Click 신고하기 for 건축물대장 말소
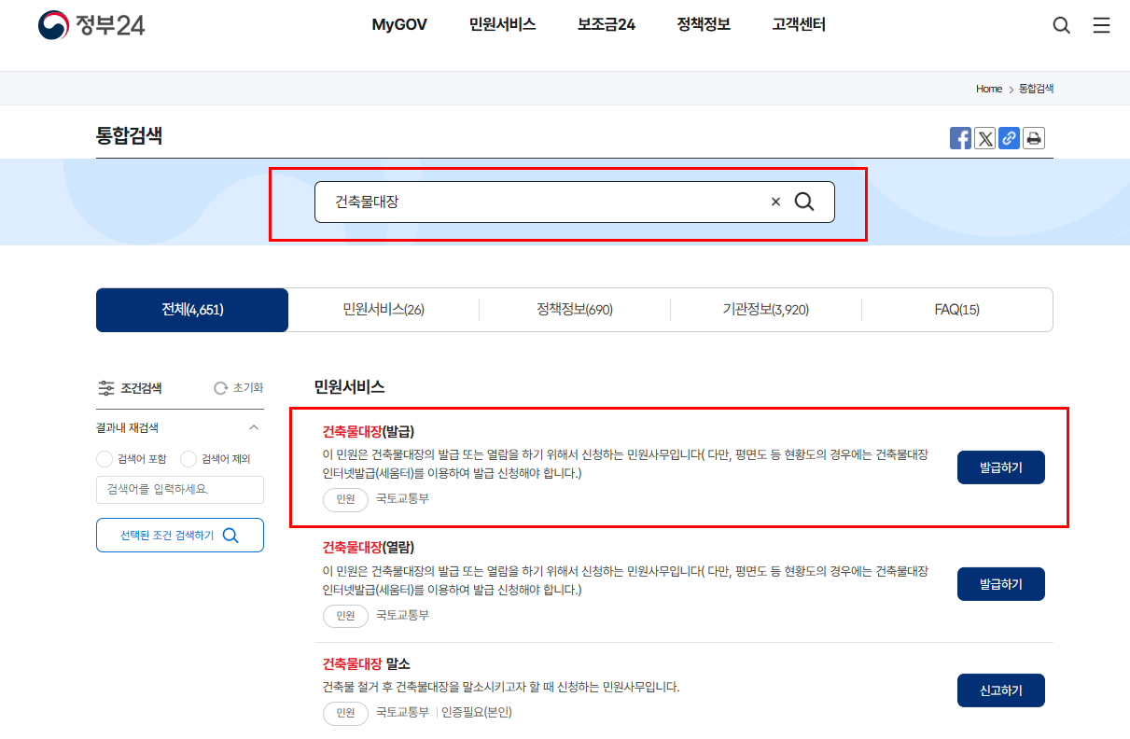 1000,690
